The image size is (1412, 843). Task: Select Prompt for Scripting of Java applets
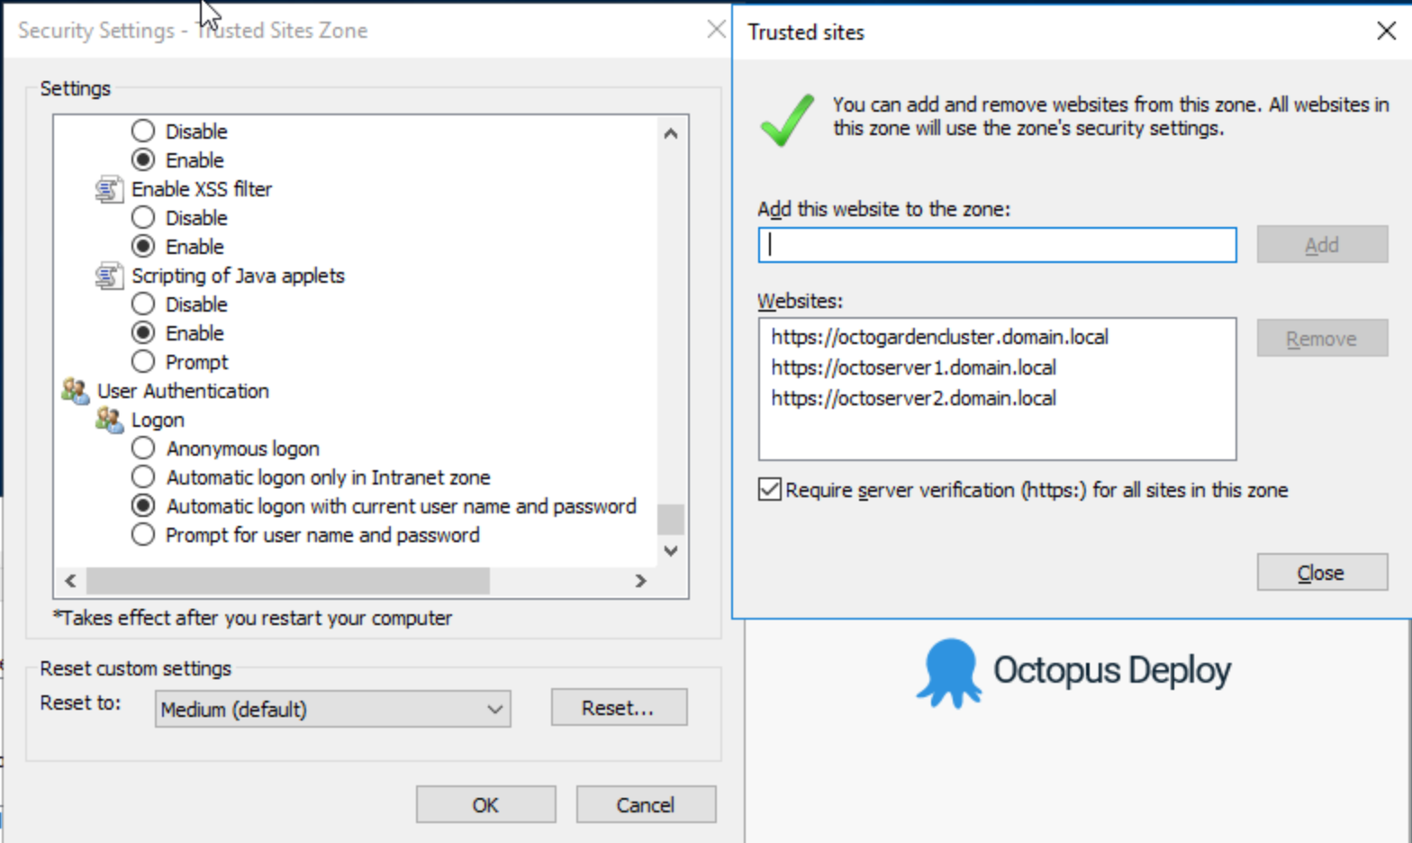(143, 361)
